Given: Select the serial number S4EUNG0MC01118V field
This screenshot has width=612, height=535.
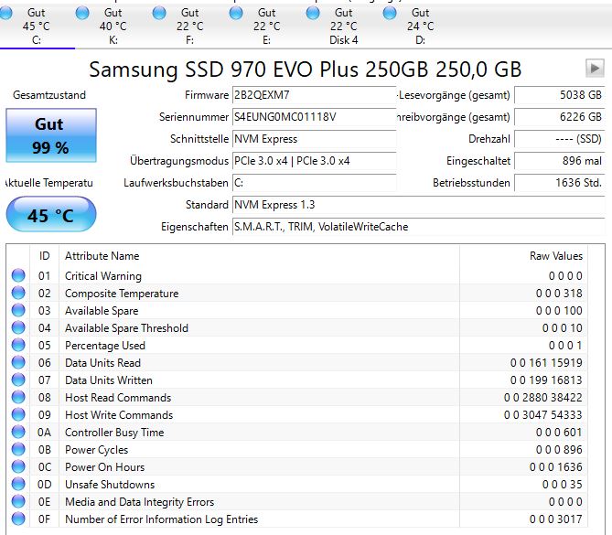Looking at the screenshot, I should pyautogui.click(x=314, y=117).
